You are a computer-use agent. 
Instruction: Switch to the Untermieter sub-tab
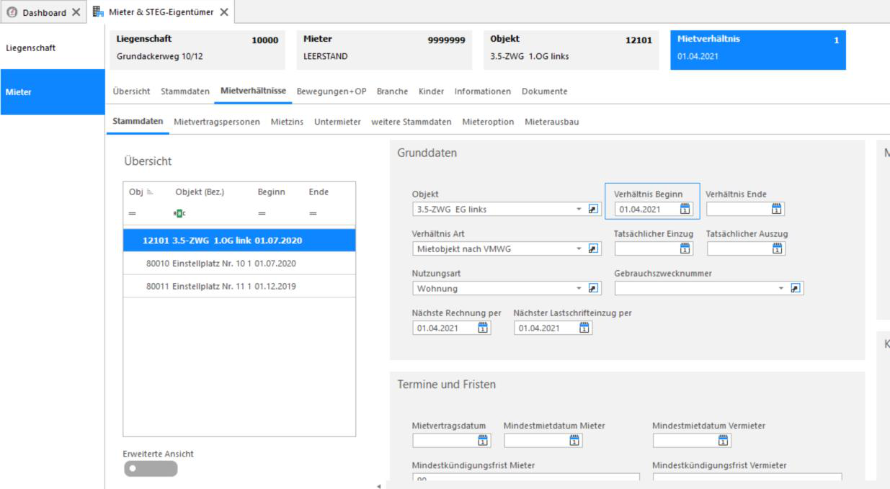pyautogui.click(x=337, y=122)
